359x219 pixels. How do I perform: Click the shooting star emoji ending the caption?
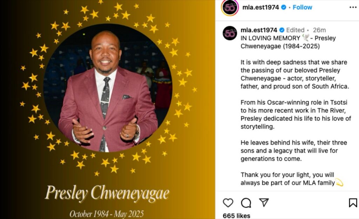339,182
